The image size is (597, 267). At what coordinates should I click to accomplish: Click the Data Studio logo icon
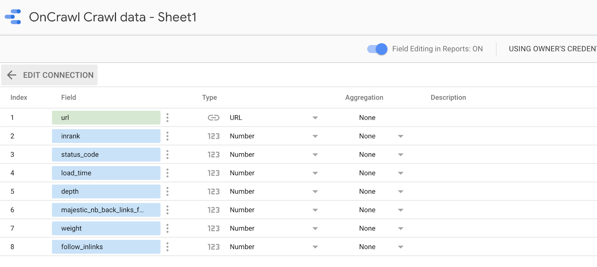click(x=13, y=17)
